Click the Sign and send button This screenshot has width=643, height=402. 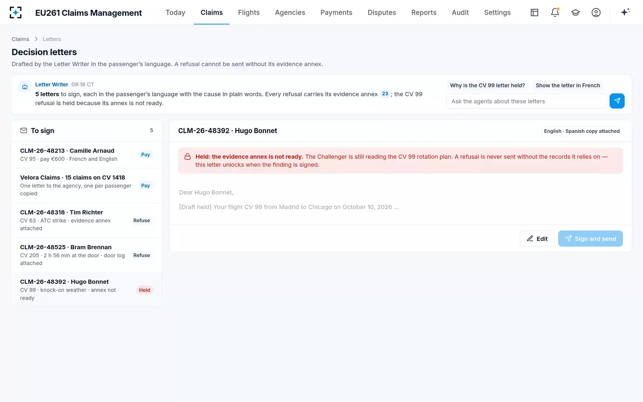pos(590,239)
